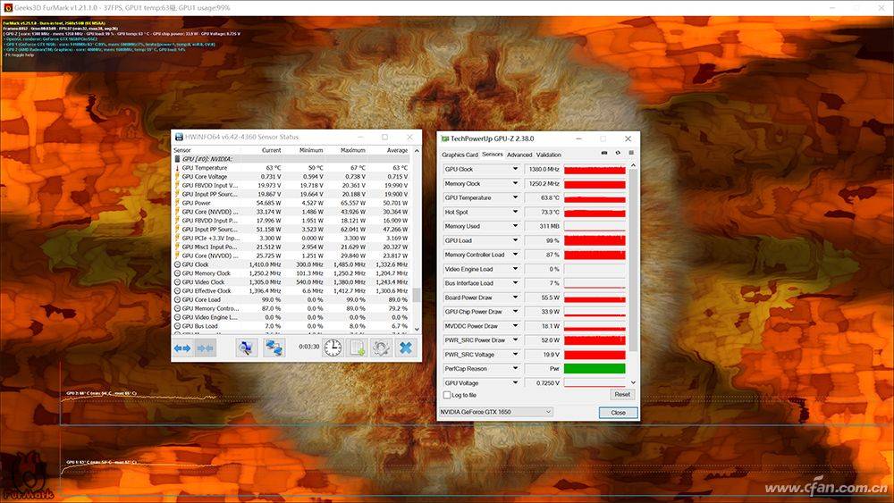894x503 pixels.
Task: Click the GPU Effective Clock circle icon
Action: click(177, 291)
